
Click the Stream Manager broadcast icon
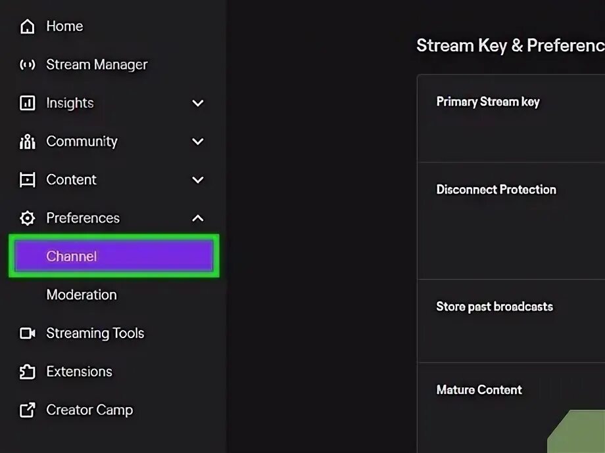27,64
